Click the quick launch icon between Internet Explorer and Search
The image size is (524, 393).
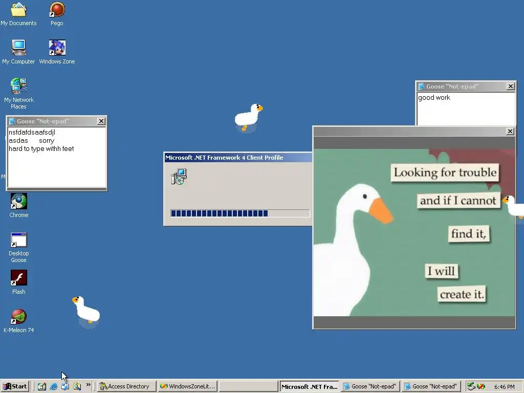pyautogui.click(x=65, y=386)
